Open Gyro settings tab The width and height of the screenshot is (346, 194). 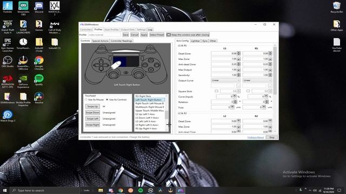pyautogui.click(x=205, y=41)
